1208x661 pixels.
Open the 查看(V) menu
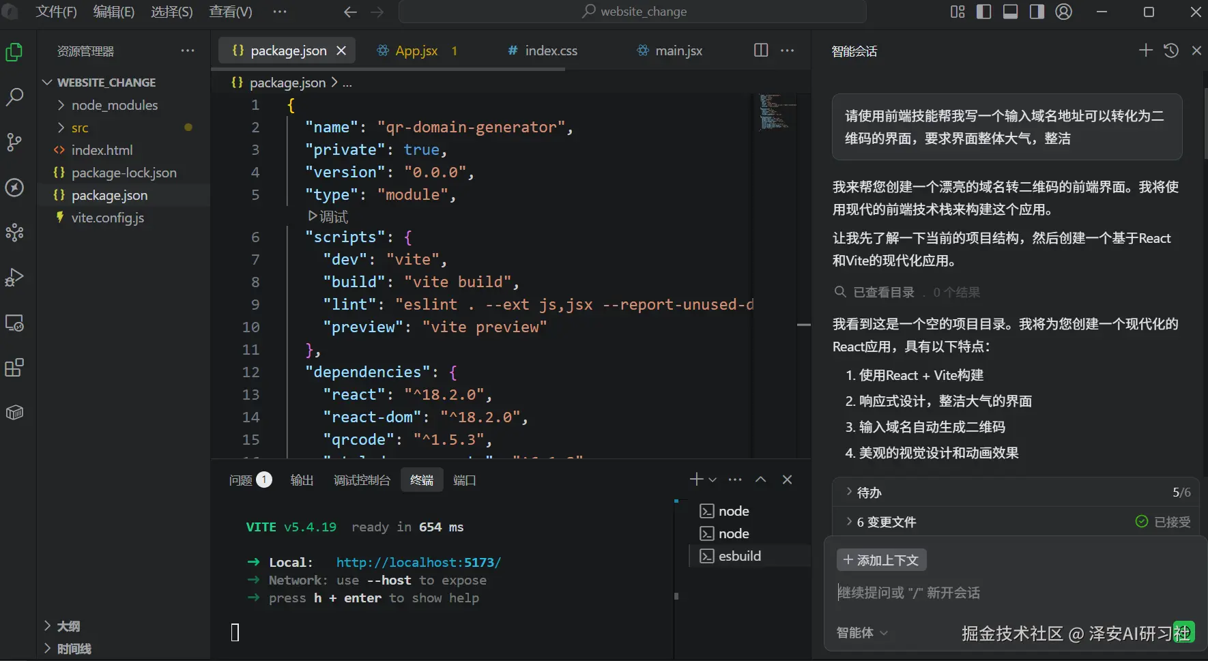[231, 12]
